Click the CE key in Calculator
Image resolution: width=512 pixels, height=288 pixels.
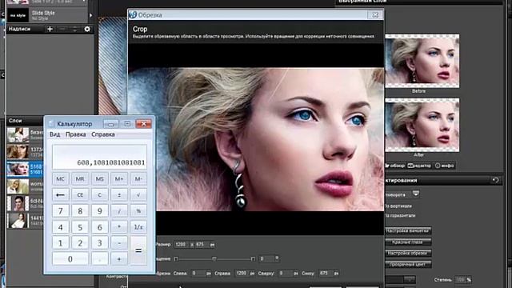click(80, 195)
